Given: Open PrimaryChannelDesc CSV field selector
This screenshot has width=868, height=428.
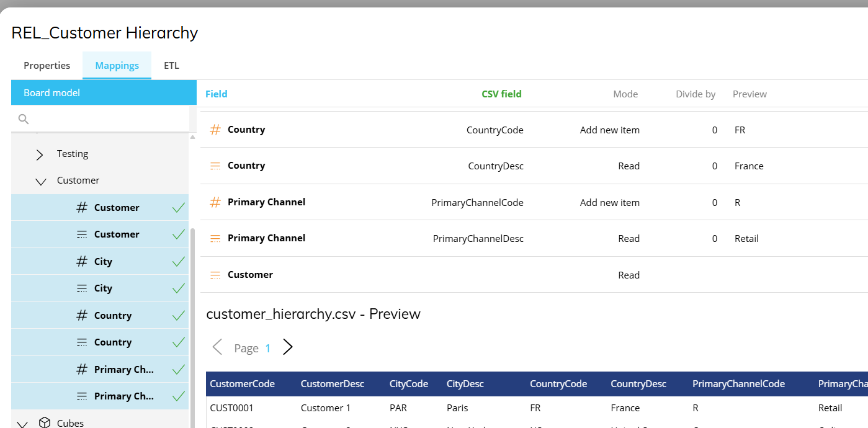Looking at the screenshot, I should pyautogui.click(x=478, y=239).
